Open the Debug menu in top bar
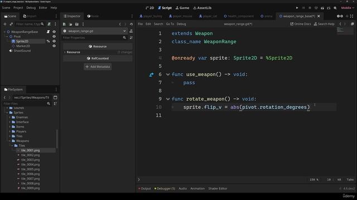The height and width of the screenshot is (200, 357). 31,8
